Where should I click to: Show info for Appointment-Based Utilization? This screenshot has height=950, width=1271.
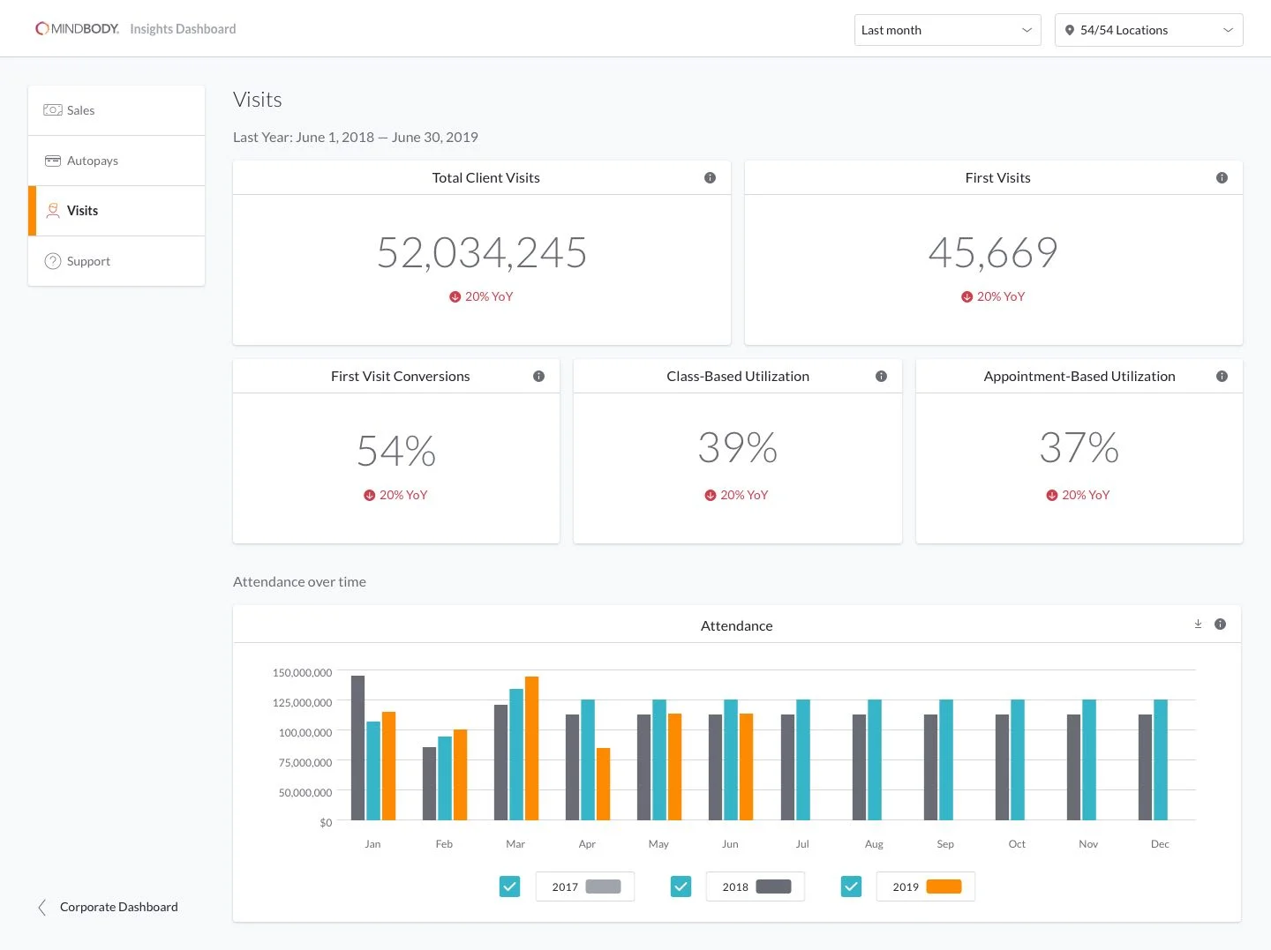1222,377
